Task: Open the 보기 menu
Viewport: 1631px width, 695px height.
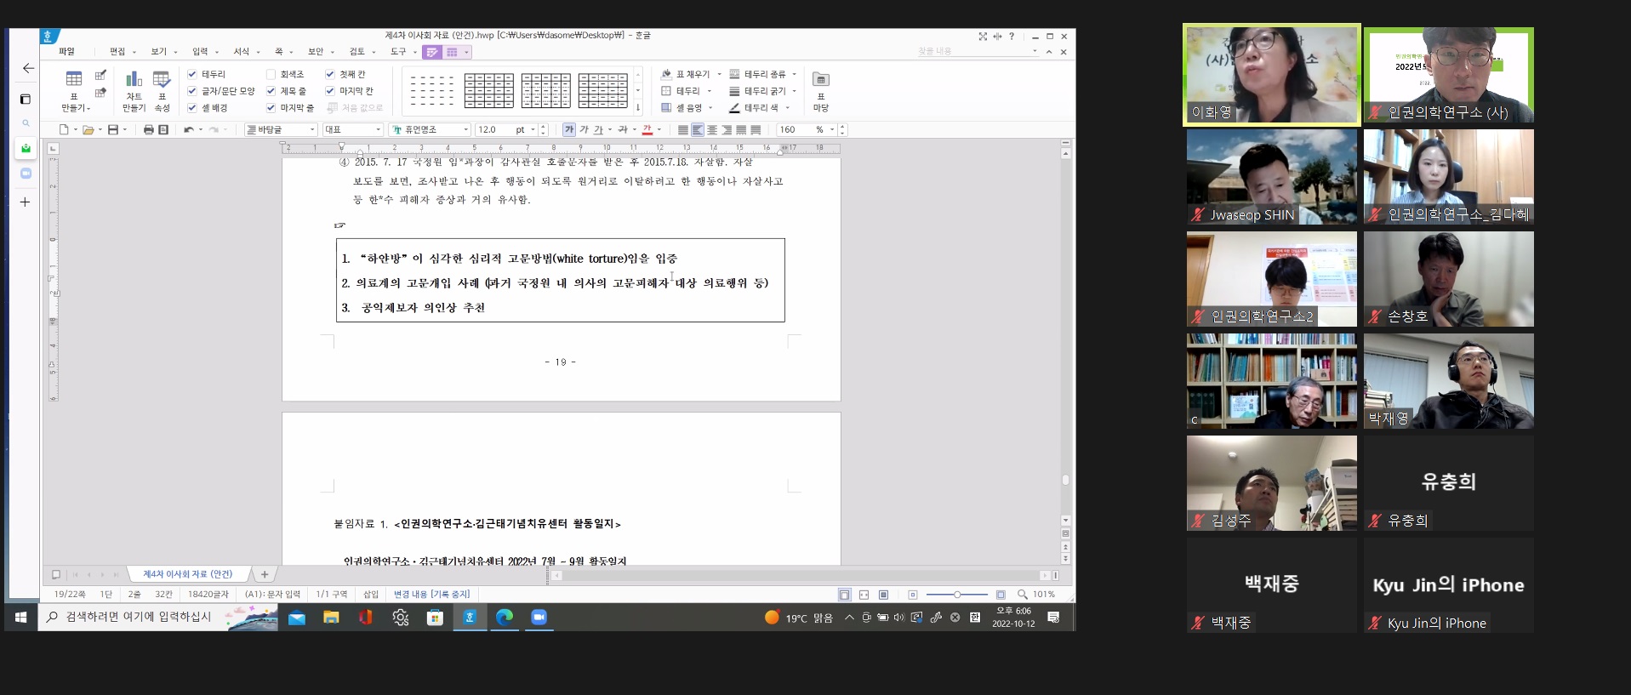Action: pos(159,52)
